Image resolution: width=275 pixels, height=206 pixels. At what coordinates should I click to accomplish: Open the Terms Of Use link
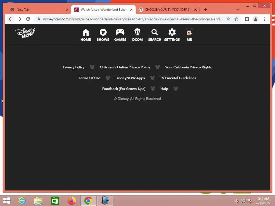pyautogui.click(x=89, y=78)
